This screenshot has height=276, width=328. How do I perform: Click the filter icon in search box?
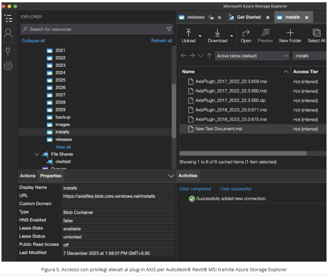(169, 29)
